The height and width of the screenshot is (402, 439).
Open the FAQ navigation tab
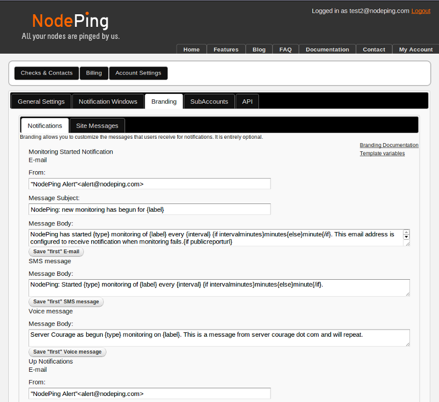coord(285,49)
